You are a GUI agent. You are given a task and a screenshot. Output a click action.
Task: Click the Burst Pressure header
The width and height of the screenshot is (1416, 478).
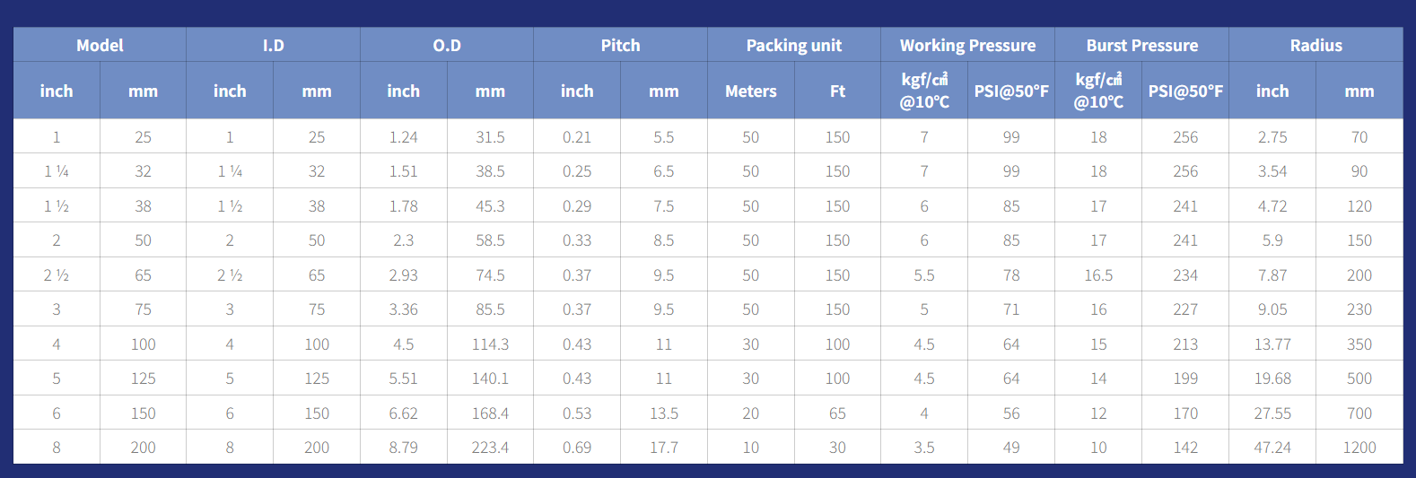click(1142, 45)
